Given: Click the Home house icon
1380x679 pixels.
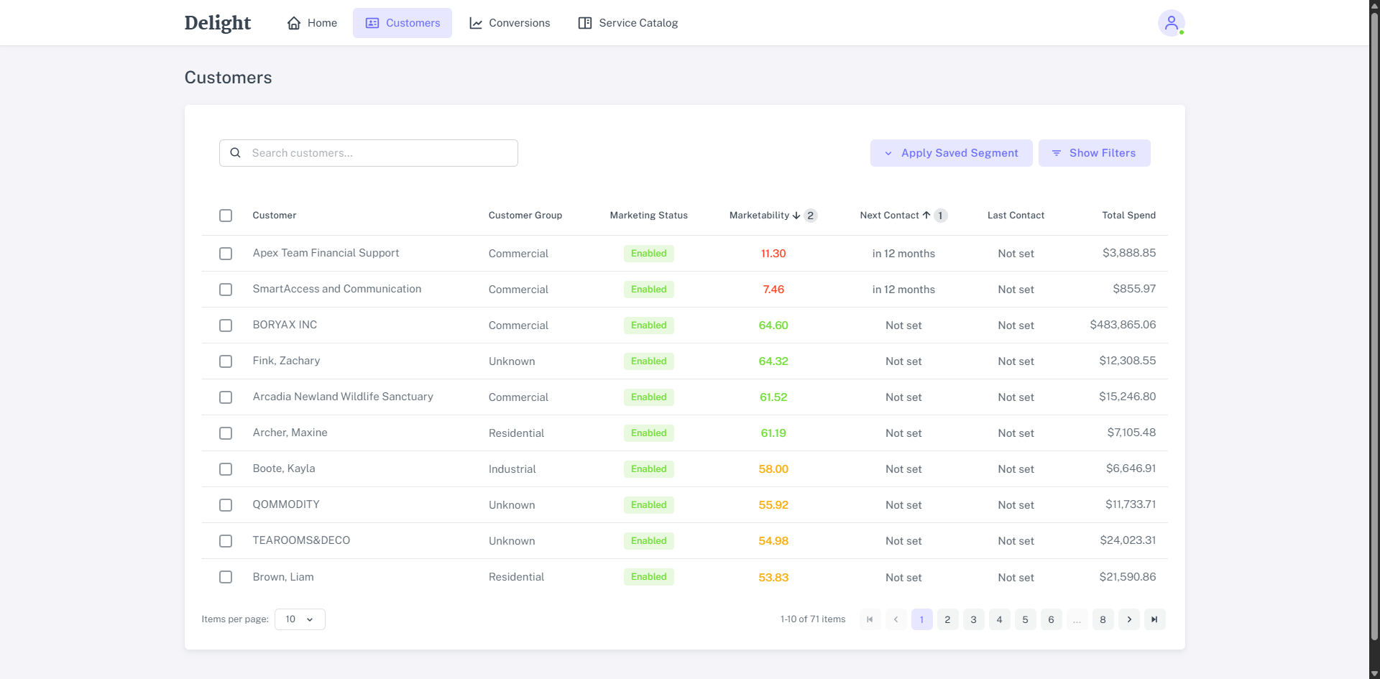Looking at the screenshot, I should pos(294,23).
